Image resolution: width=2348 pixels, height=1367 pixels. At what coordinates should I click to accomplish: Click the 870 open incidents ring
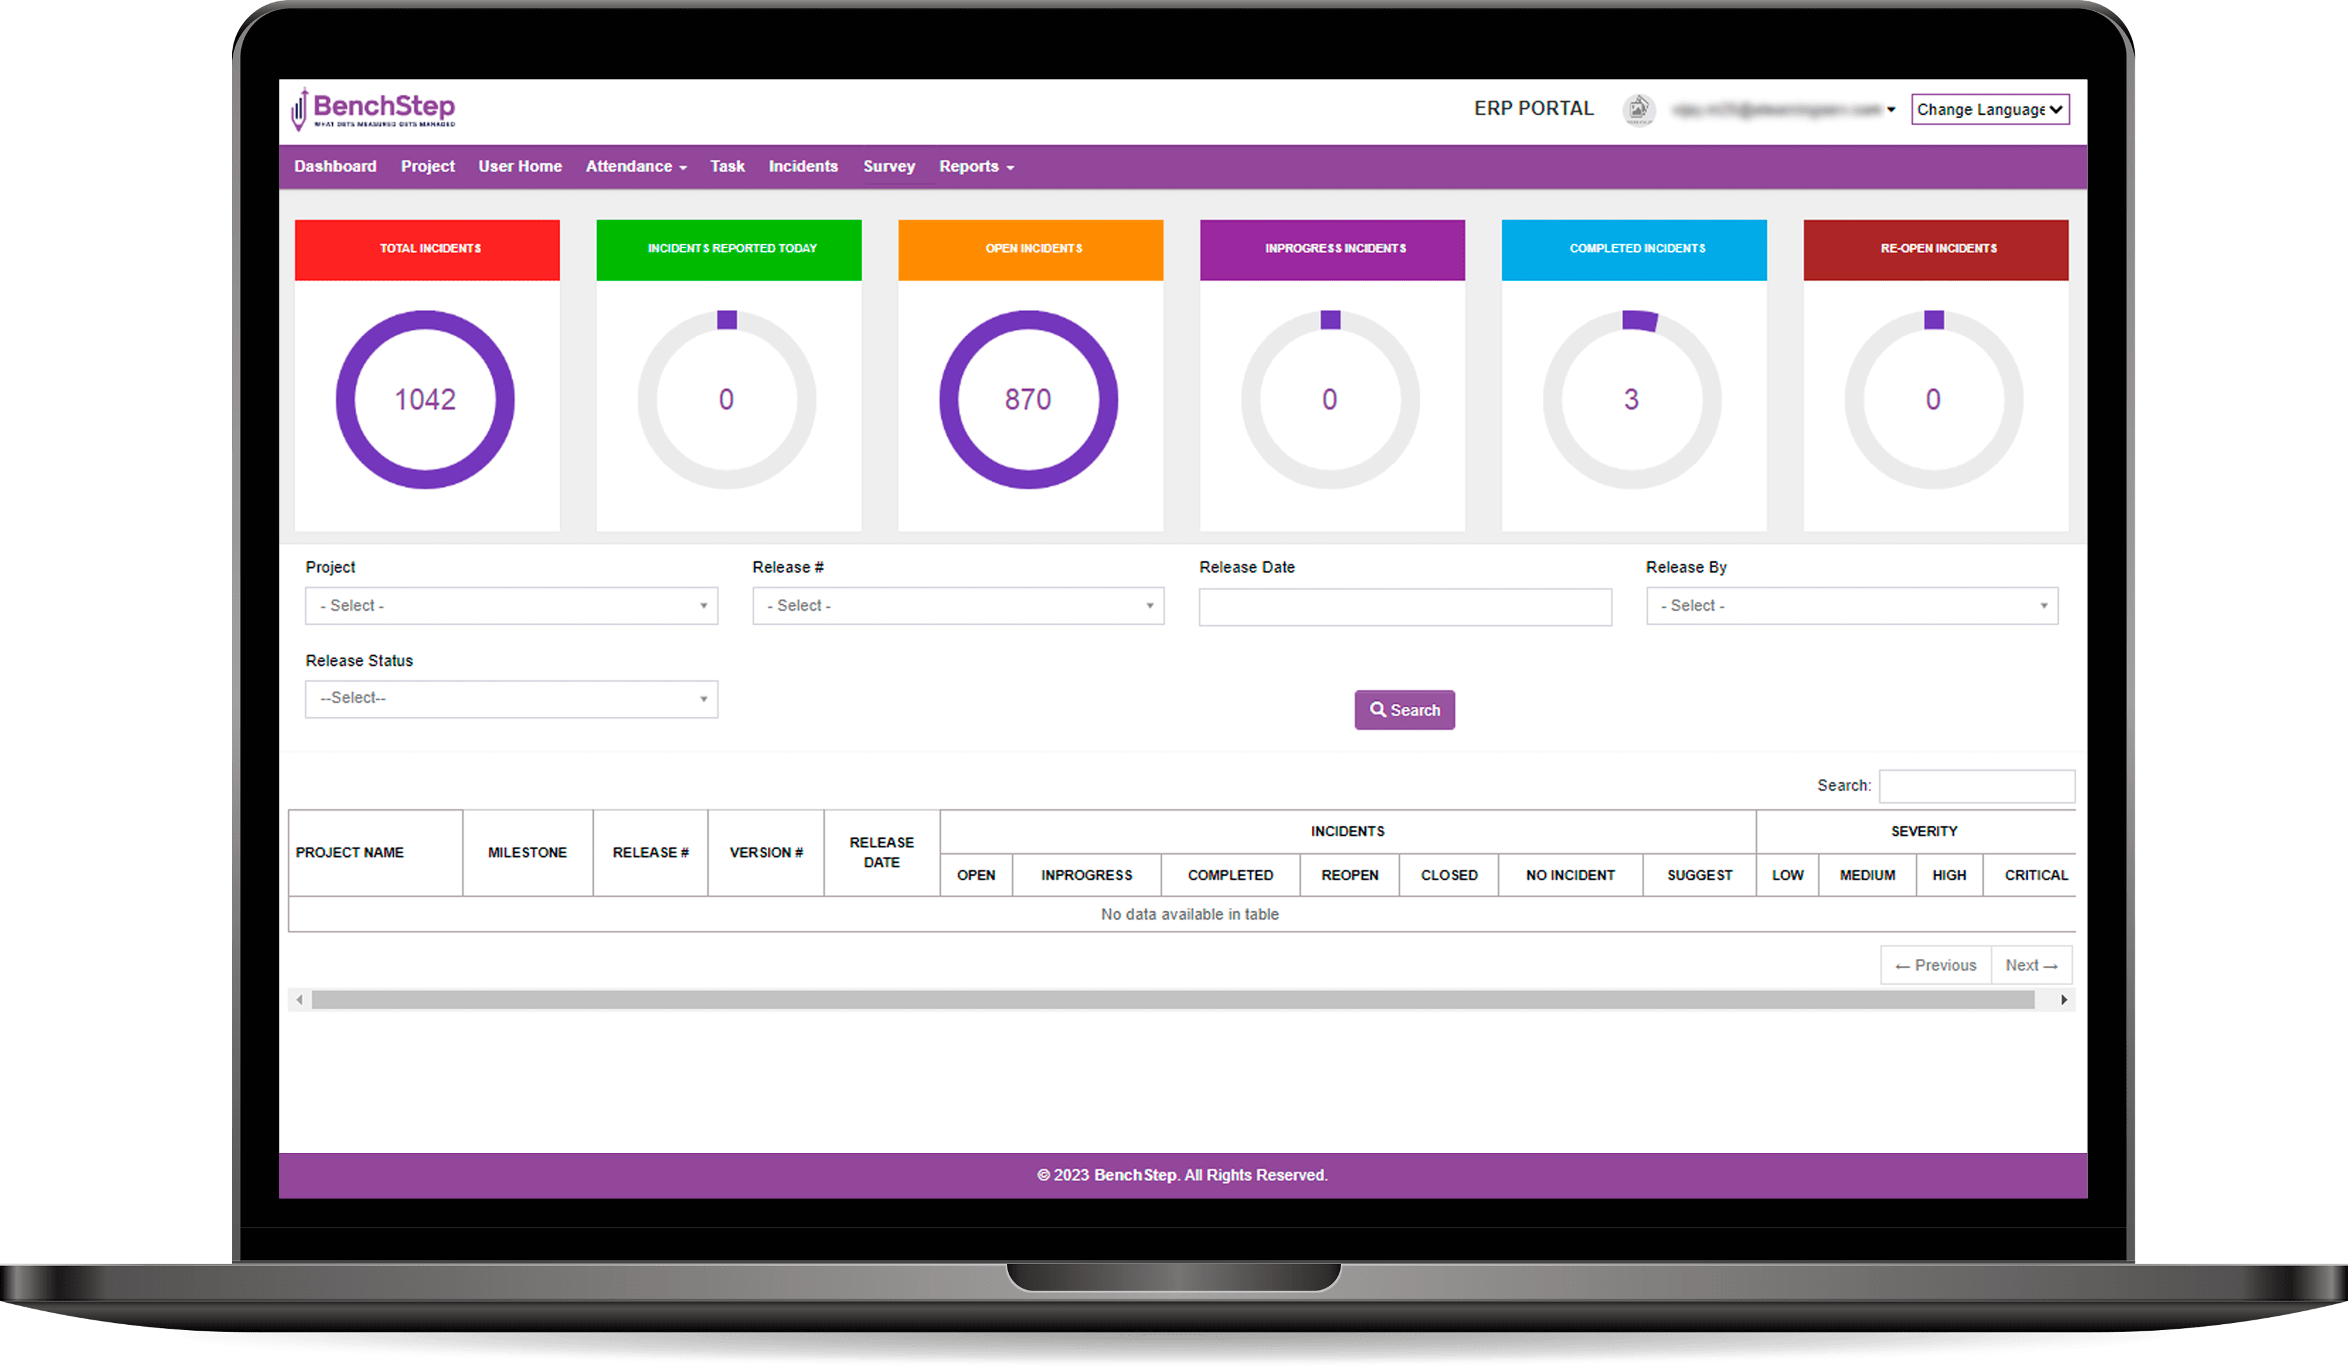coord(1029,400)
